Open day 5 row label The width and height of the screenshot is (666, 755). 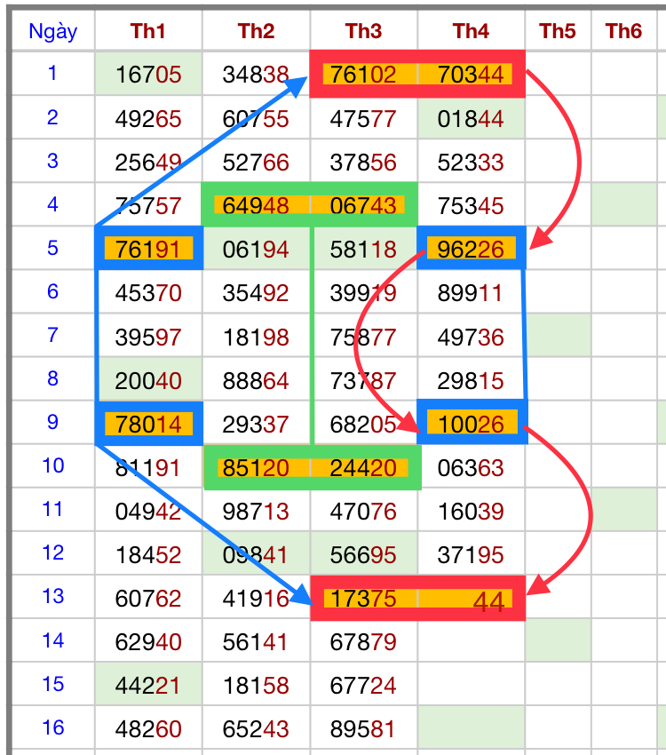click(52, 248)
